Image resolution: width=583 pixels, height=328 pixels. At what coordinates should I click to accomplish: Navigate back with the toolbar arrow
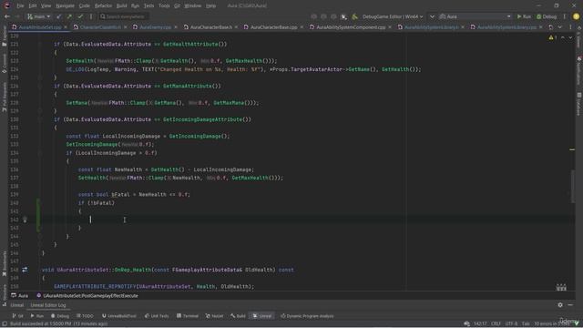[7, 16]
